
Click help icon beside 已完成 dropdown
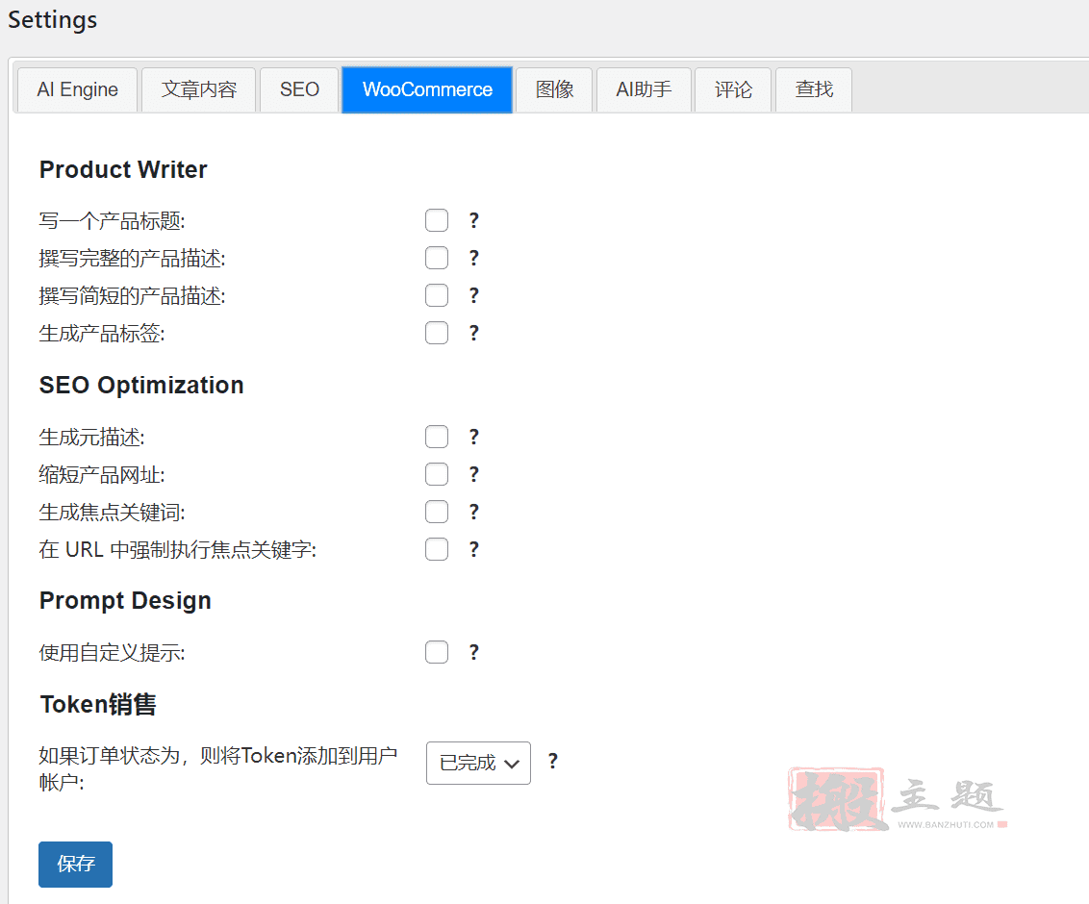[553, 762]
